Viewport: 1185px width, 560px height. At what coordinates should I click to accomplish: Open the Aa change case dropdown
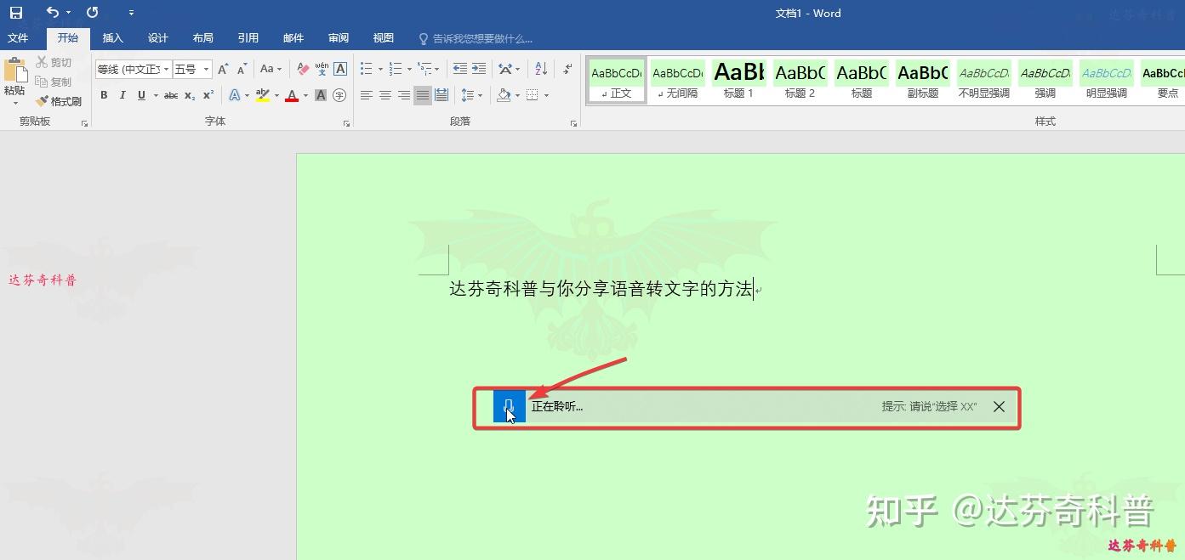tap(271, 70)
